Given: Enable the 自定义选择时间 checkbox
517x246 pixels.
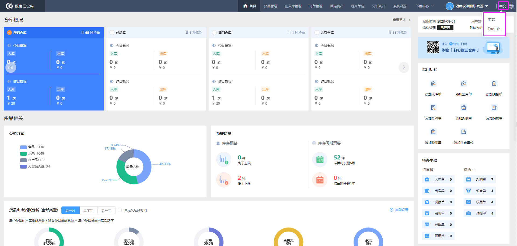Looking at the screenshot, I should pos(120,210).
